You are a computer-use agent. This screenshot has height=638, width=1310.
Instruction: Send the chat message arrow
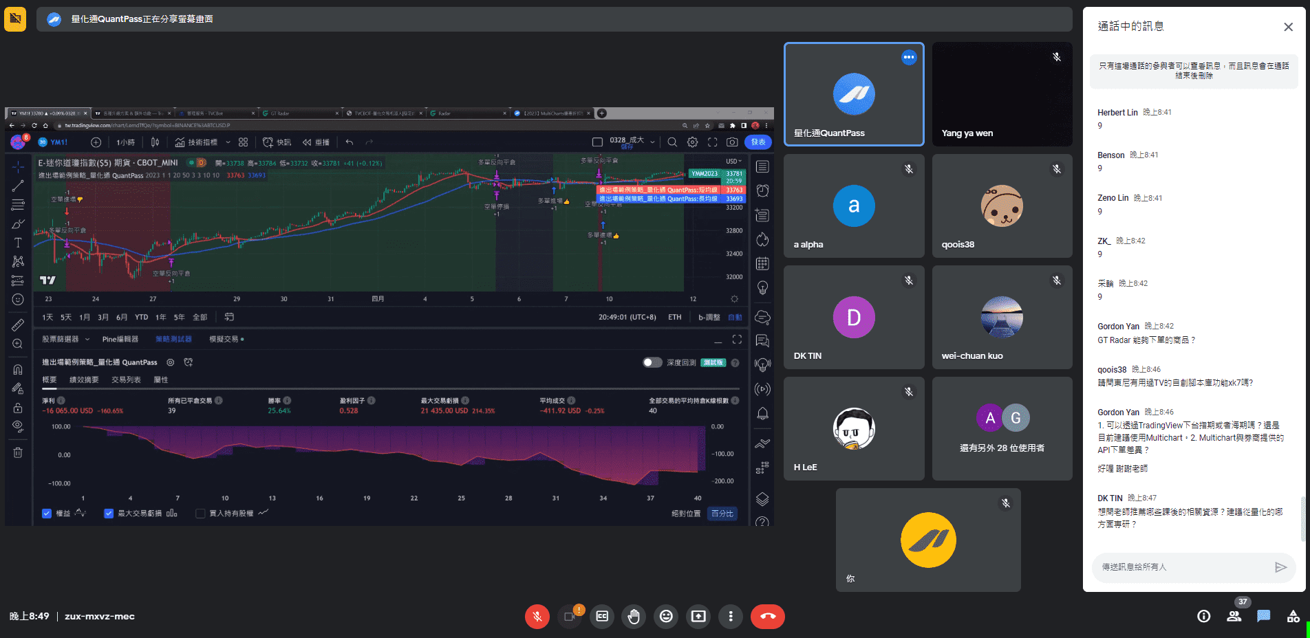pos(1280,567)
